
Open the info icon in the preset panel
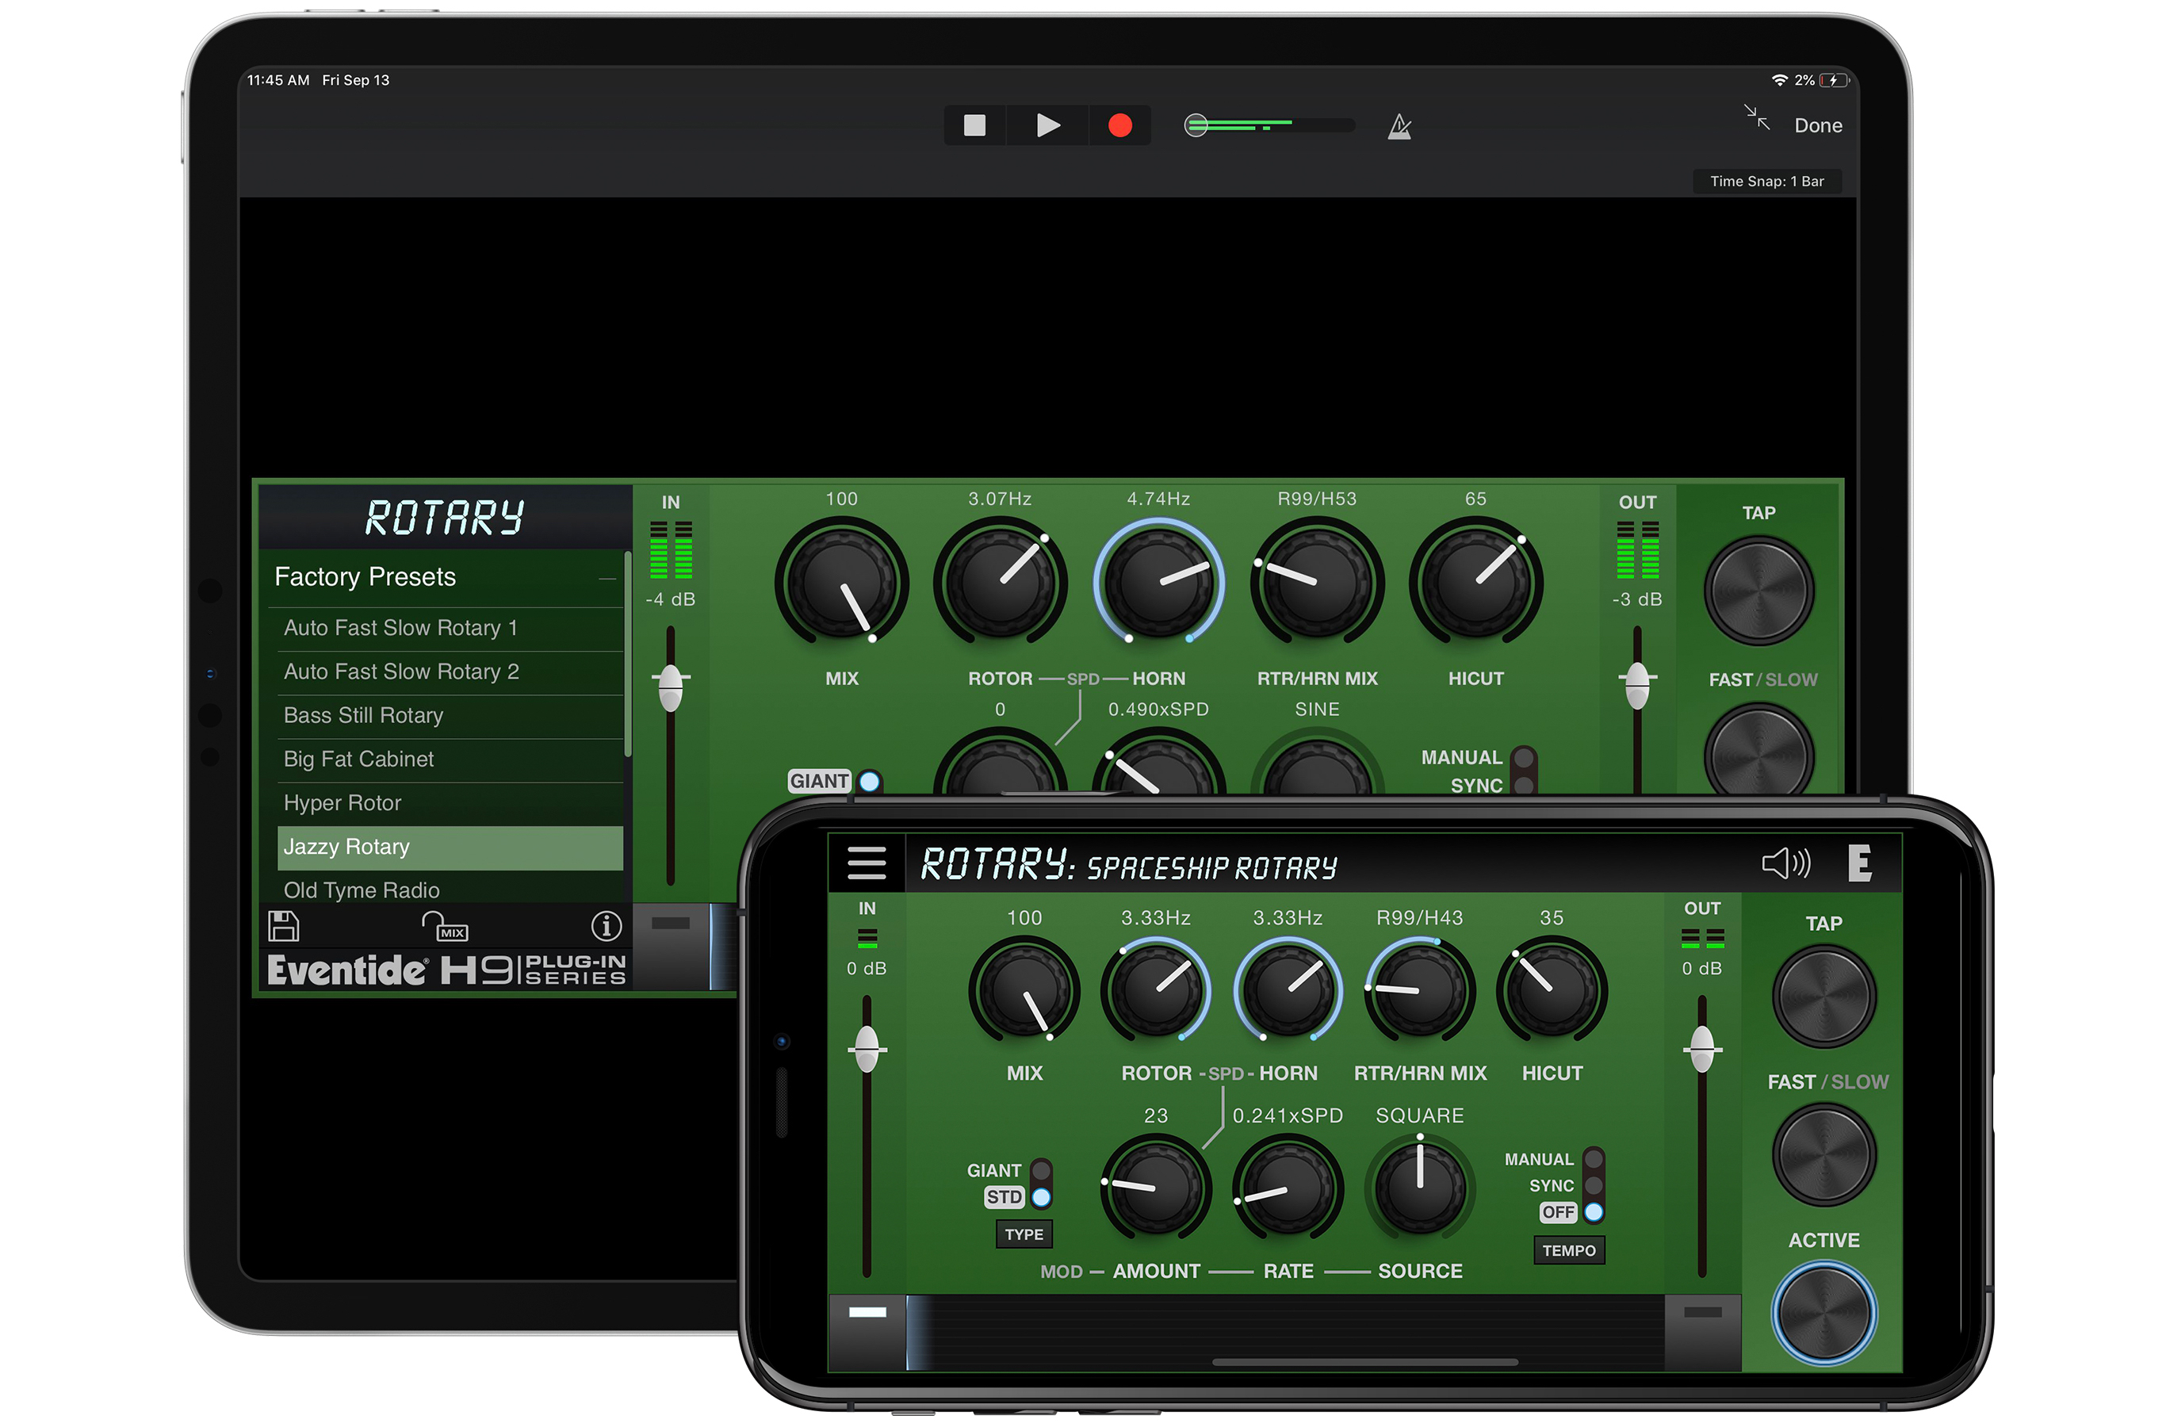click(607, 927)
